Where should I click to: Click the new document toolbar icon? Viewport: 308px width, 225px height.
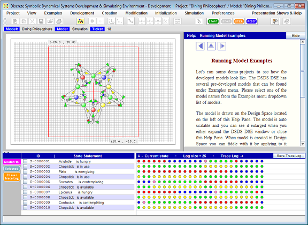click(x=15, y=21)
